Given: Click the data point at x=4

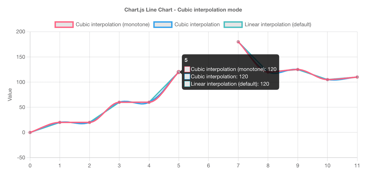Looking at the screenshot, I should (x=149, y=102).
